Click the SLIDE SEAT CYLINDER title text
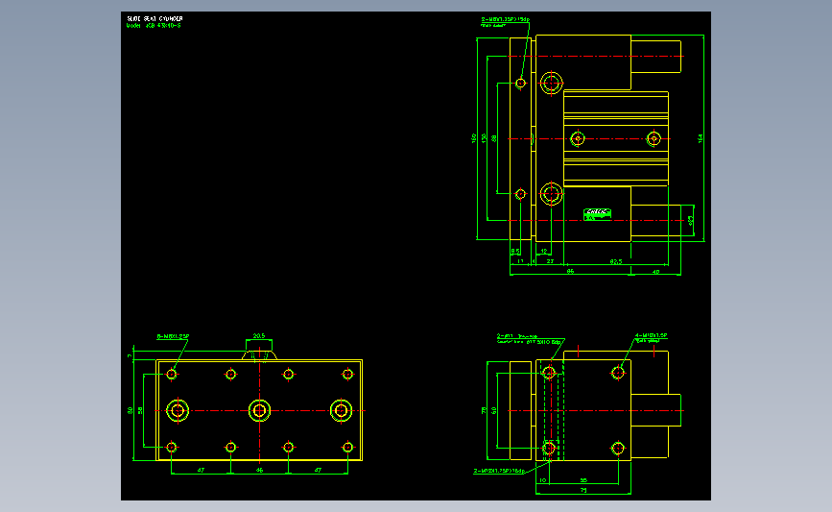The image size is (832, 512). [x=155, y=18]
